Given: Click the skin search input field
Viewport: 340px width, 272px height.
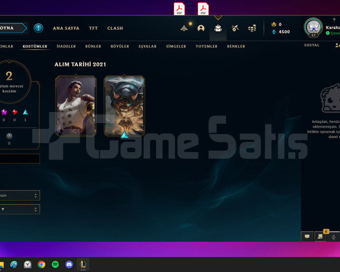Looking at the screenshot, I should [20, 159].
